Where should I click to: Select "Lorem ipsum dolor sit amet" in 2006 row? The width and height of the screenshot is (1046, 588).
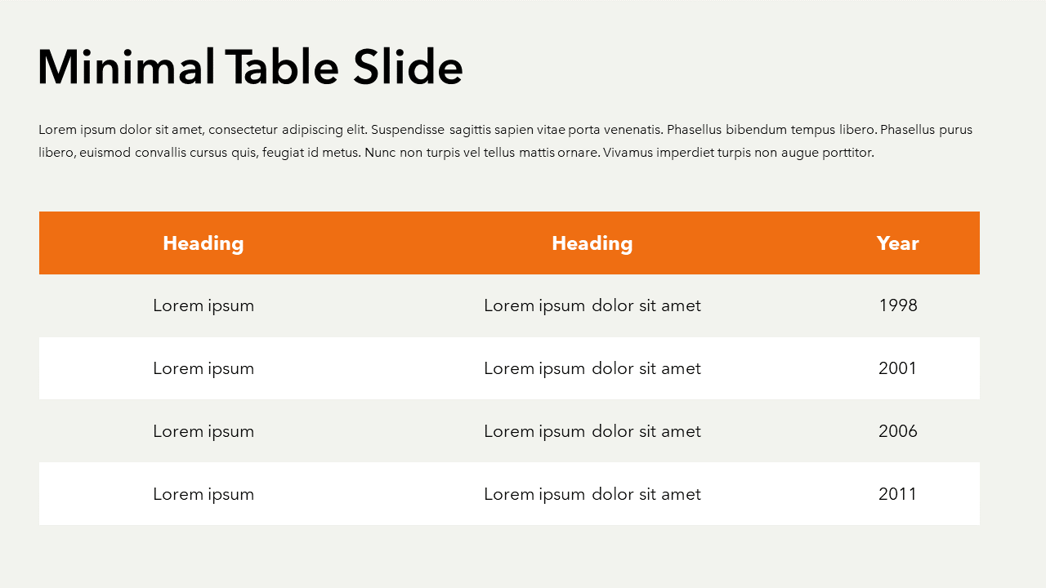coord(592,431)
